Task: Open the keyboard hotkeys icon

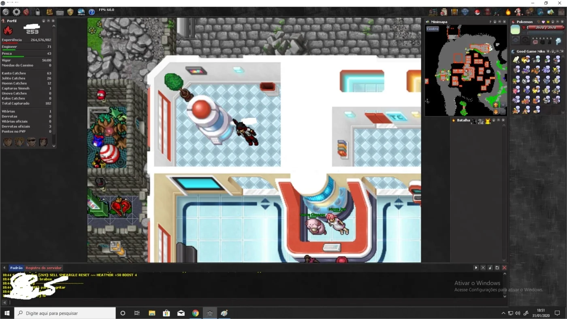Action: [x=60, y=12]
